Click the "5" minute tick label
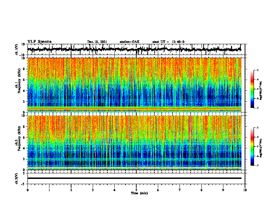 (x=136, y=190)
